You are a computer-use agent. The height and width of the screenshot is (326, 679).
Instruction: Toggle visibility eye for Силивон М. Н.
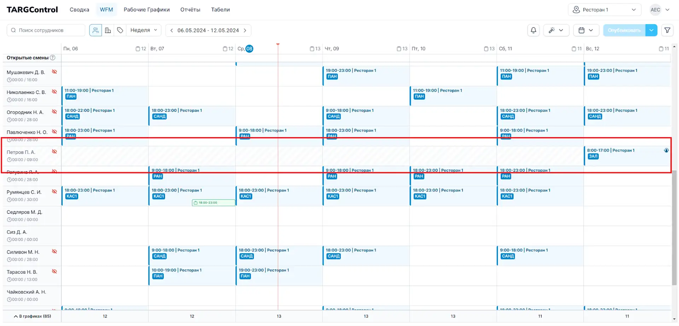(54, 251)
